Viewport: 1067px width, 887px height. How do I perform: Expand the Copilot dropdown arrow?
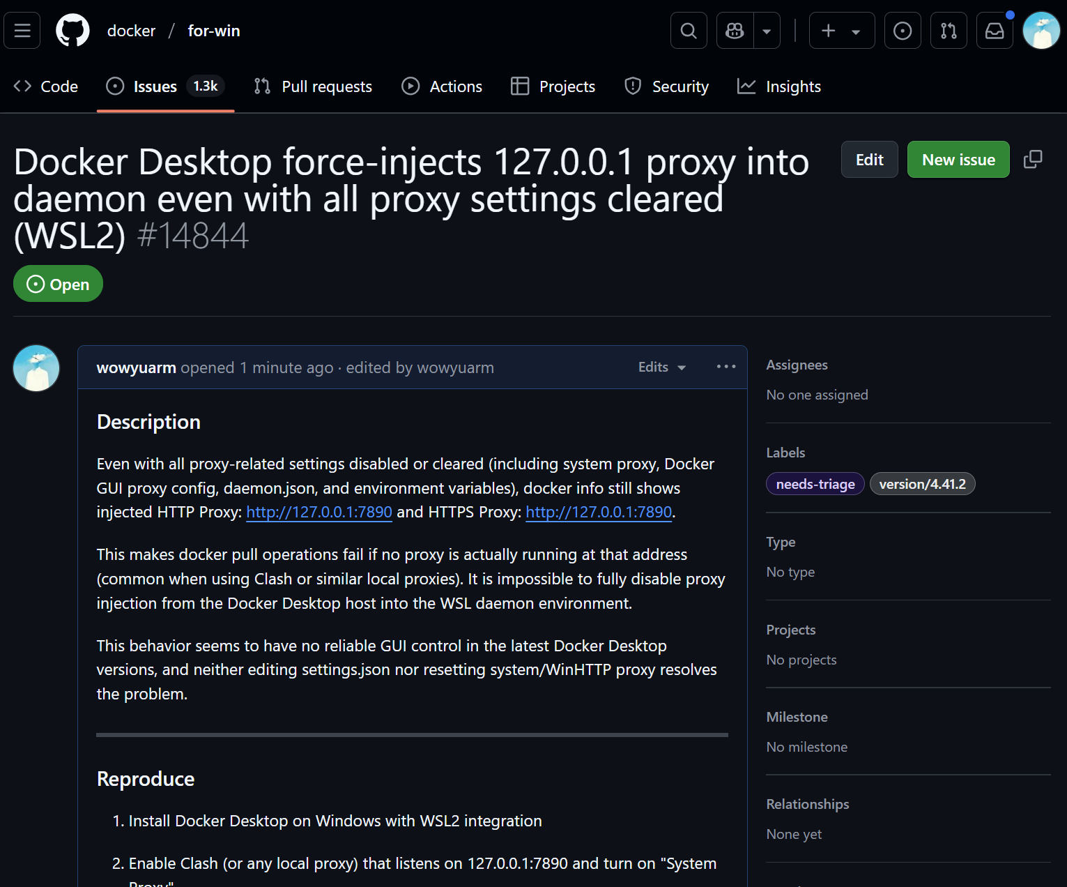pos(767,31)
